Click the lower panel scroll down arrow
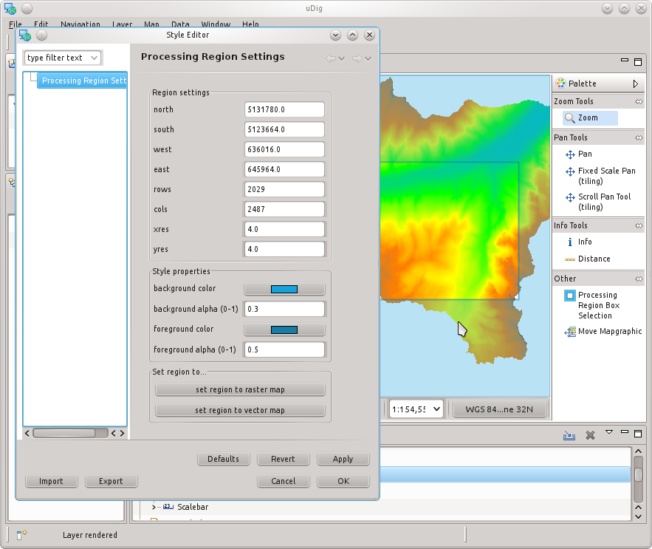The width and height of the screenshot is (652, 549). pyautogui.click(x=638, y=516)
